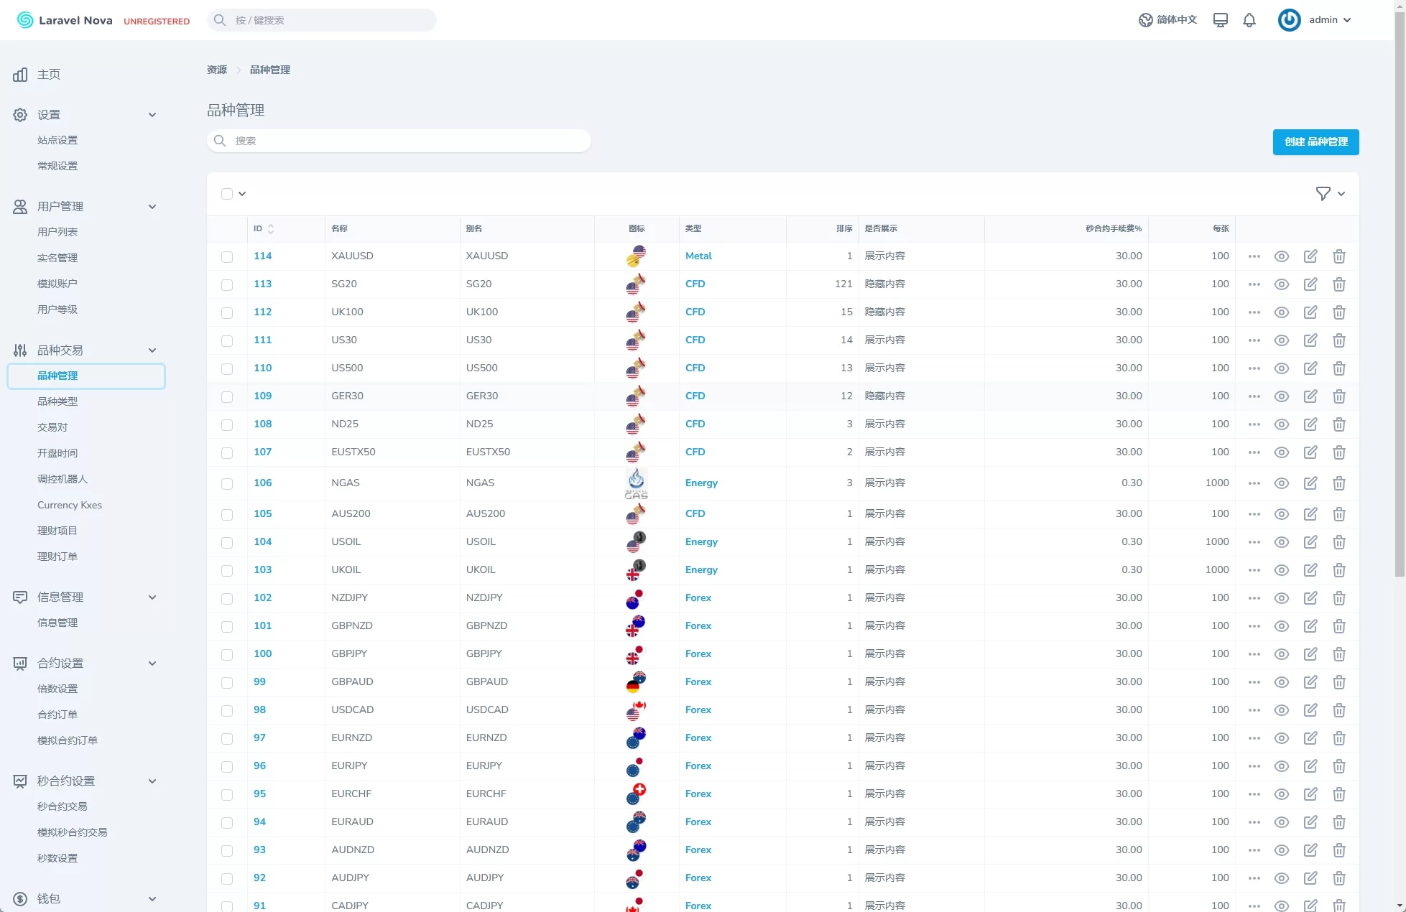The width and height of the screenshot is (1406, 912).
Task: Click the Laravel Nova logo
Action: coord(65,20)
